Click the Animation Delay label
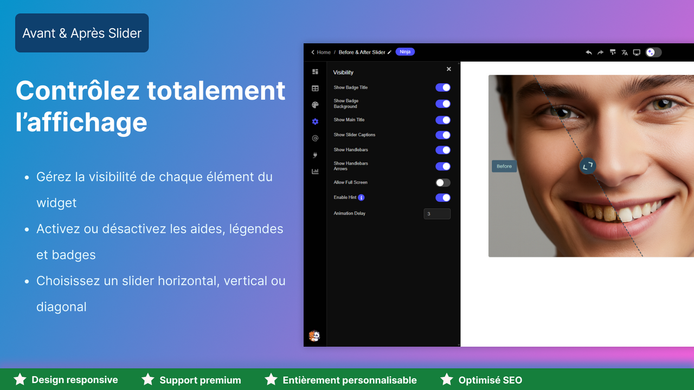The image size is (694, 390). (x=350, y=213)
